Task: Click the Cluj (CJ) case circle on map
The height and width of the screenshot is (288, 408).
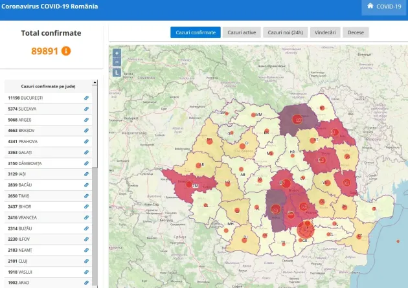Action: coord(242,146)
